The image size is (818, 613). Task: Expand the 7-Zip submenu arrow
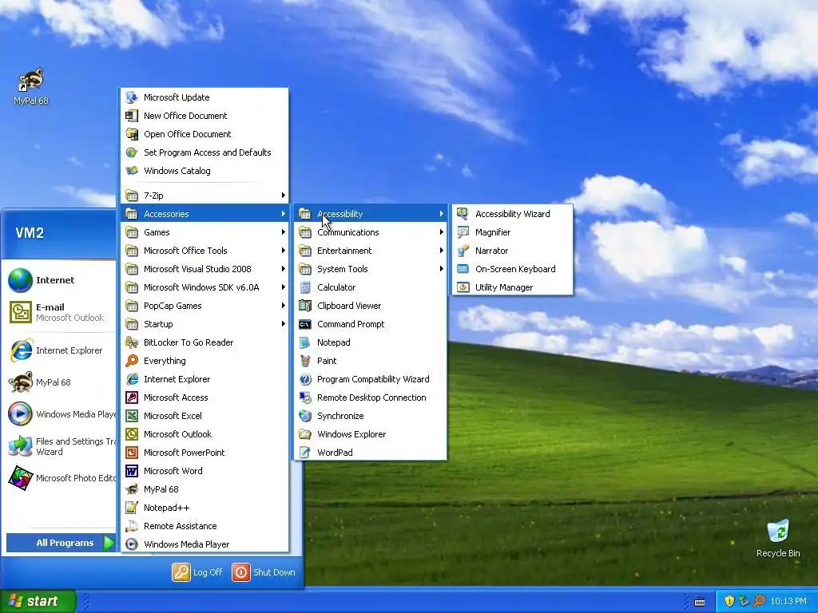click(284, 196)
